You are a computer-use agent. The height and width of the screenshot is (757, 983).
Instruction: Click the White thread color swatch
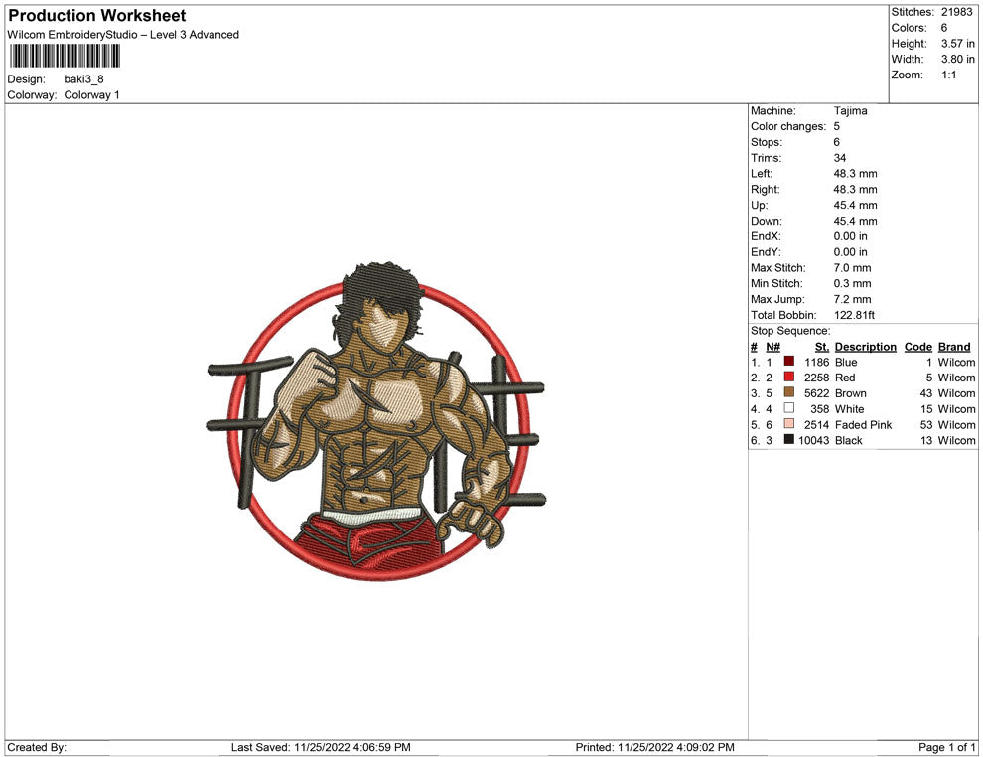coord(789,408)
